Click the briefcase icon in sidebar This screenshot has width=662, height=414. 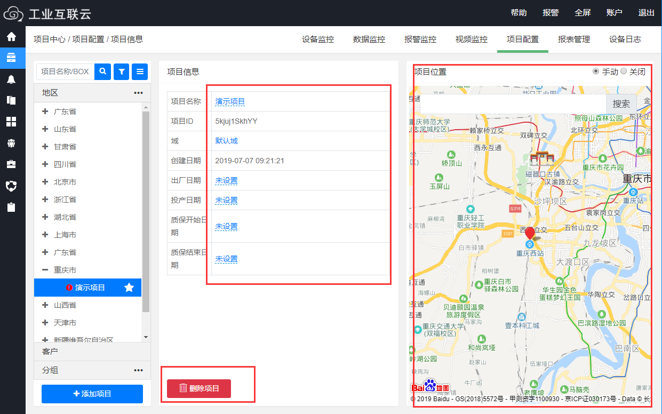[x=11, y=164]
